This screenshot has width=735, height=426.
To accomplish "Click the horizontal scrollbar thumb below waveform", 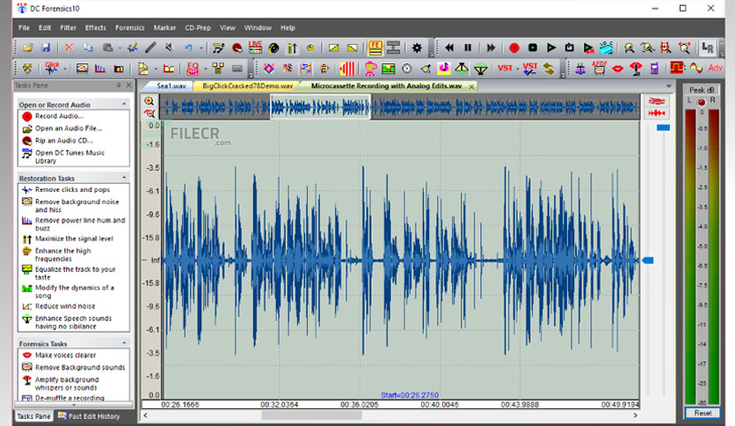I will [312, 415].
